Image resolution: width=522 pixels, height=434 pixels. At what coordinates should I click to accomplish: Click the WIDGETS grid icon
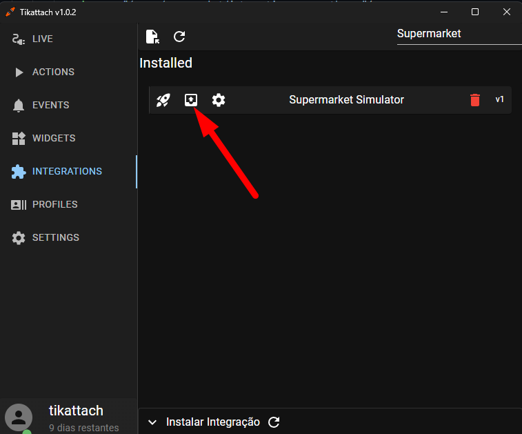point(19,139)
